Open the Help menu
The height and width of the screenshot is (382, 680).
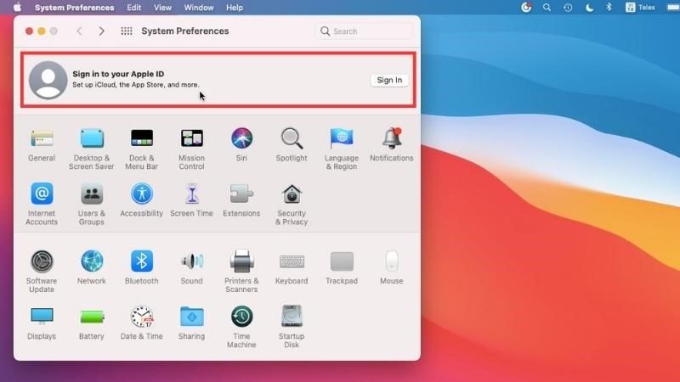[235, 8]
